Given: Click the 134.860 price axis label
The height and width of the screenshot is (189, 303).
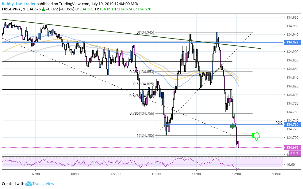Looking at the screenshot, I should (292, 69).
